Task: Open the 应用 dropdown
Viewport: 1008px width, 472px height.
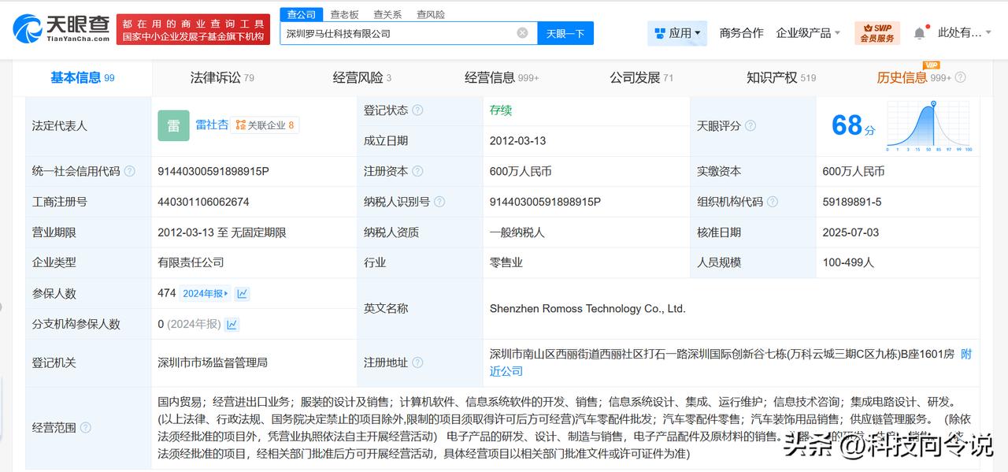Action: tap(677, 33)
